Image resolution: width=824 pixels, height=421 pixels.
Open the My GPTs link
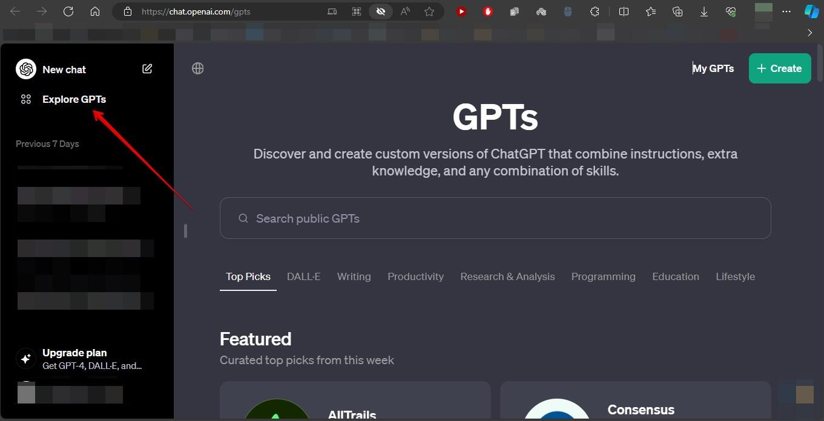(713, 68)
